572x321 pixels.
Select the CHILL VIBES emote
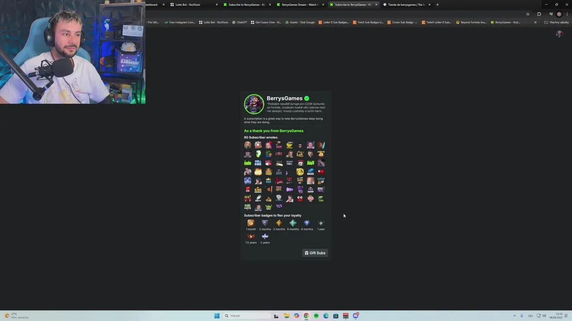coord(258,163)
